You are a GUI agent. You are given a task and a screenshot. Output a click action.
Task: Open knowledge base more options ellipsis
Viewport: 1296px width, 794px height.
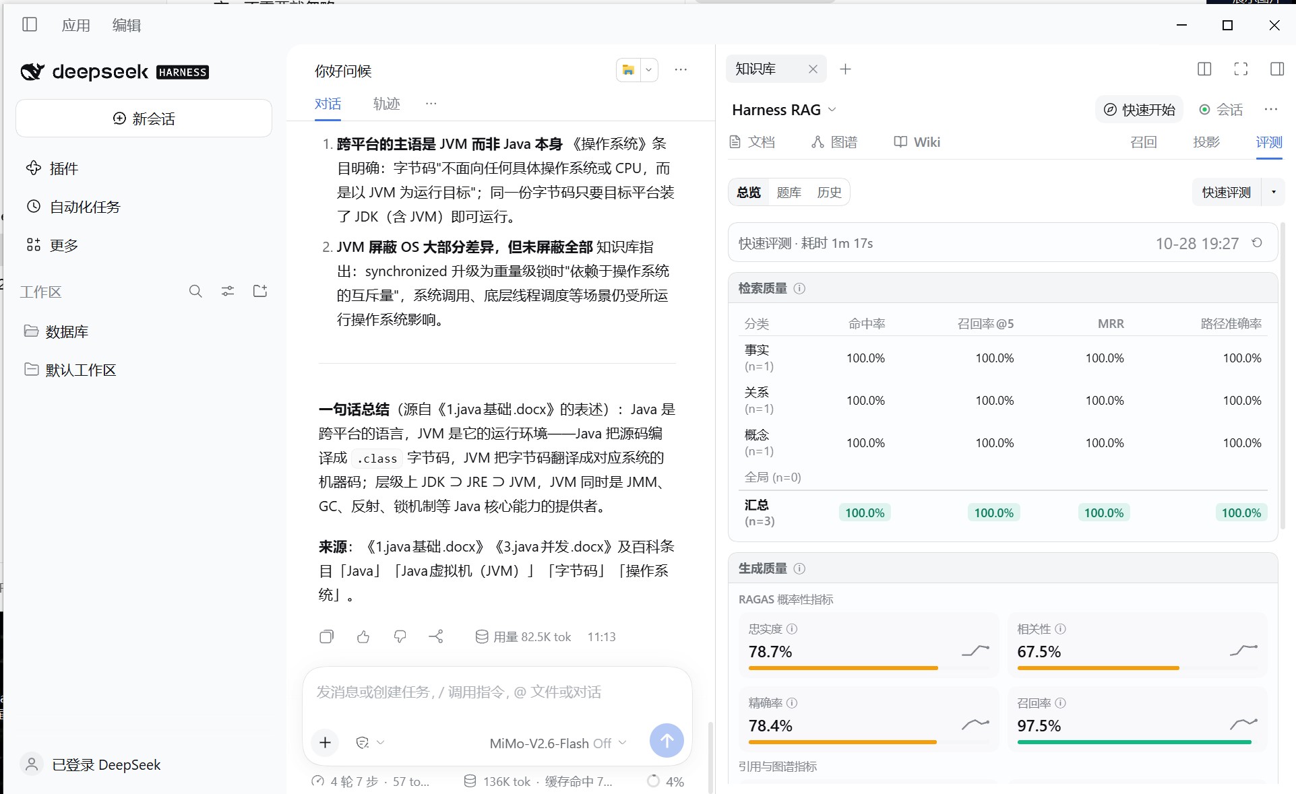[1271, 110]
